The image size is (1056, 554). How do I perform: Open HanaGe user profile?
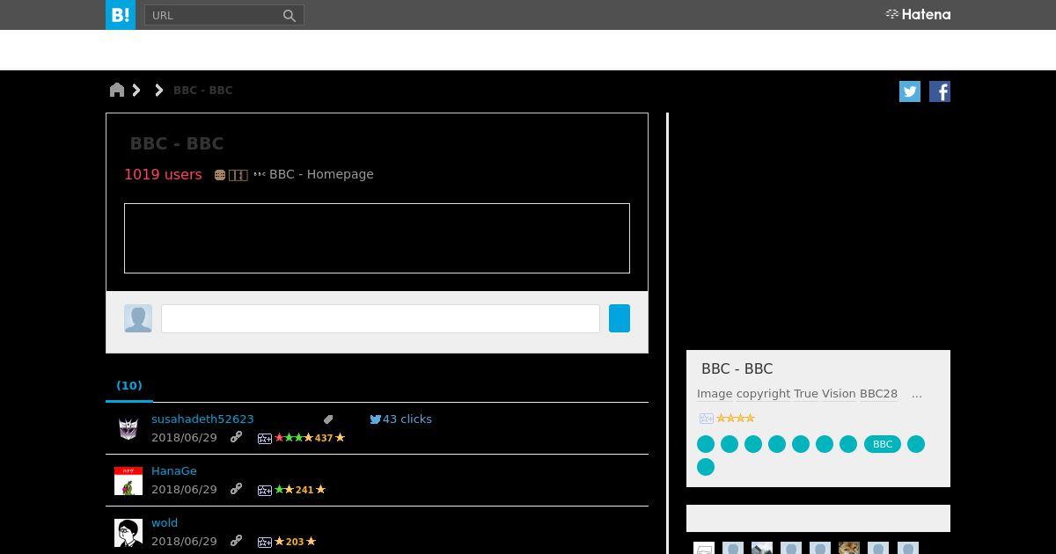pos(174,470)
